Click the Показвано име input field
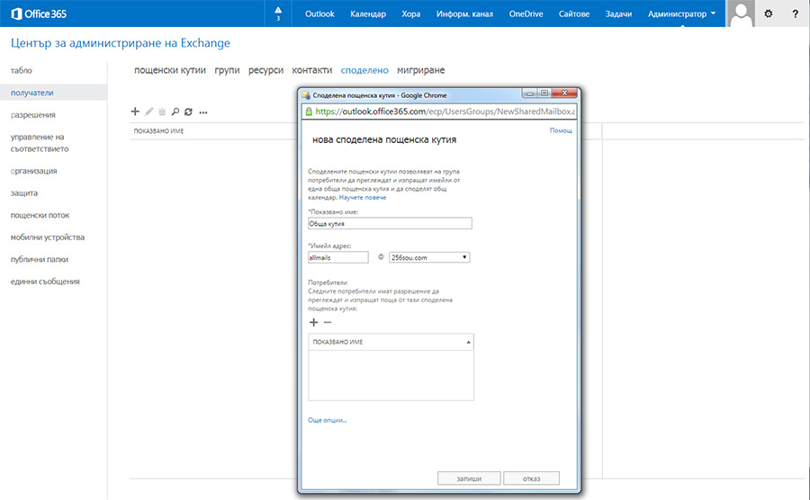Screen dimensions: 810x500 [x=390, y=223]
